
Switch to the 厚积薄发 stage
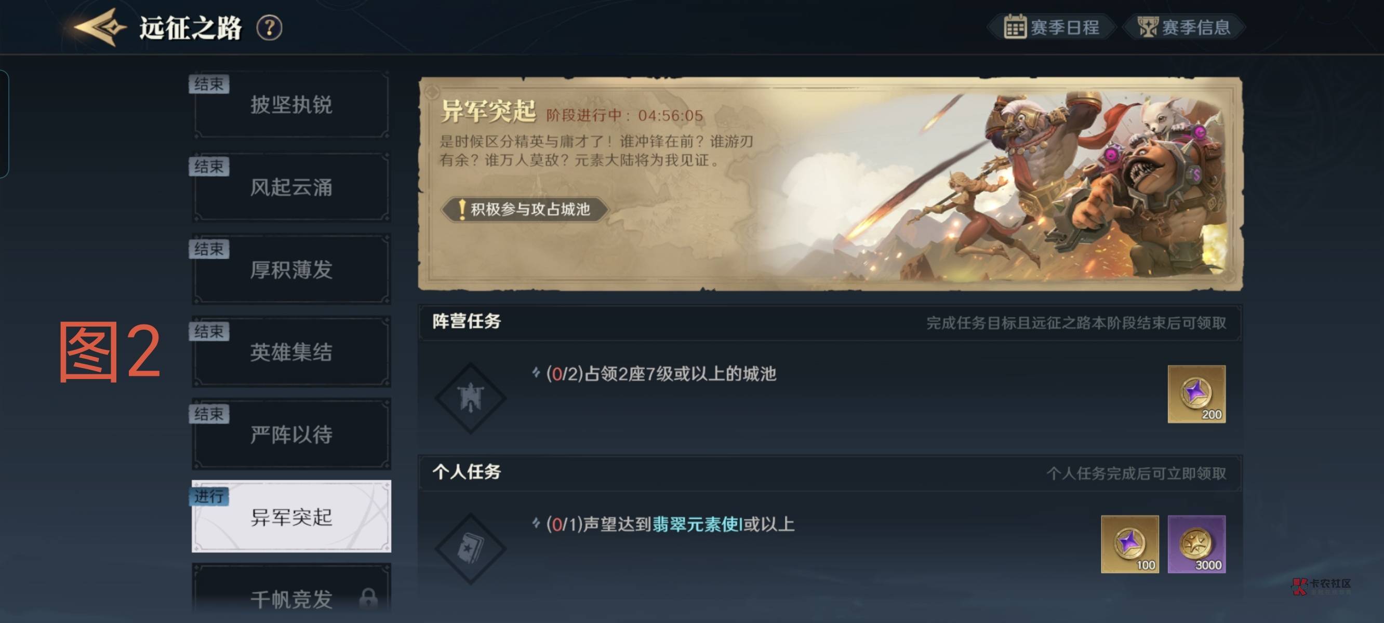[x=291, y=269]
